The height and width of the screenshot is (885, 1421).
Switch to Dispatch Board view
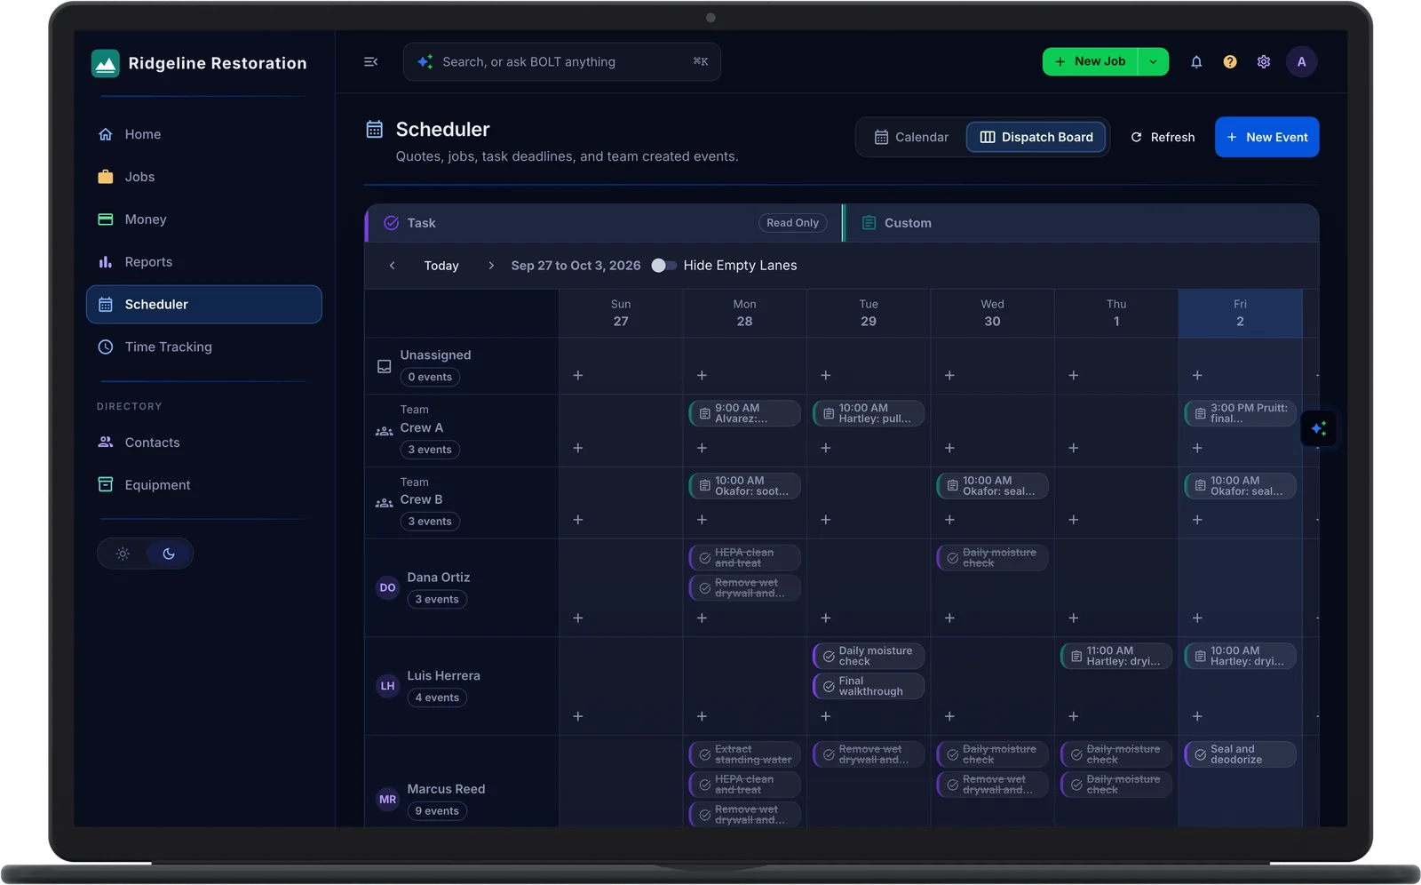1036,137
